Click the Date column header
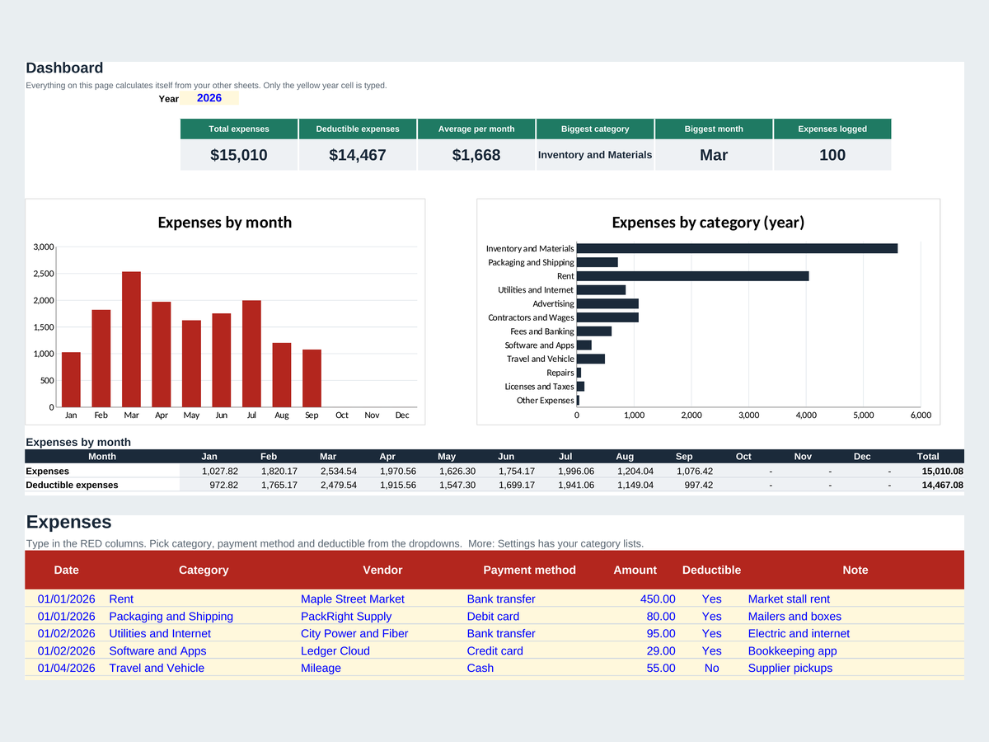The height and width of the screenshot is (742, 989). click(x=67, y=570)
